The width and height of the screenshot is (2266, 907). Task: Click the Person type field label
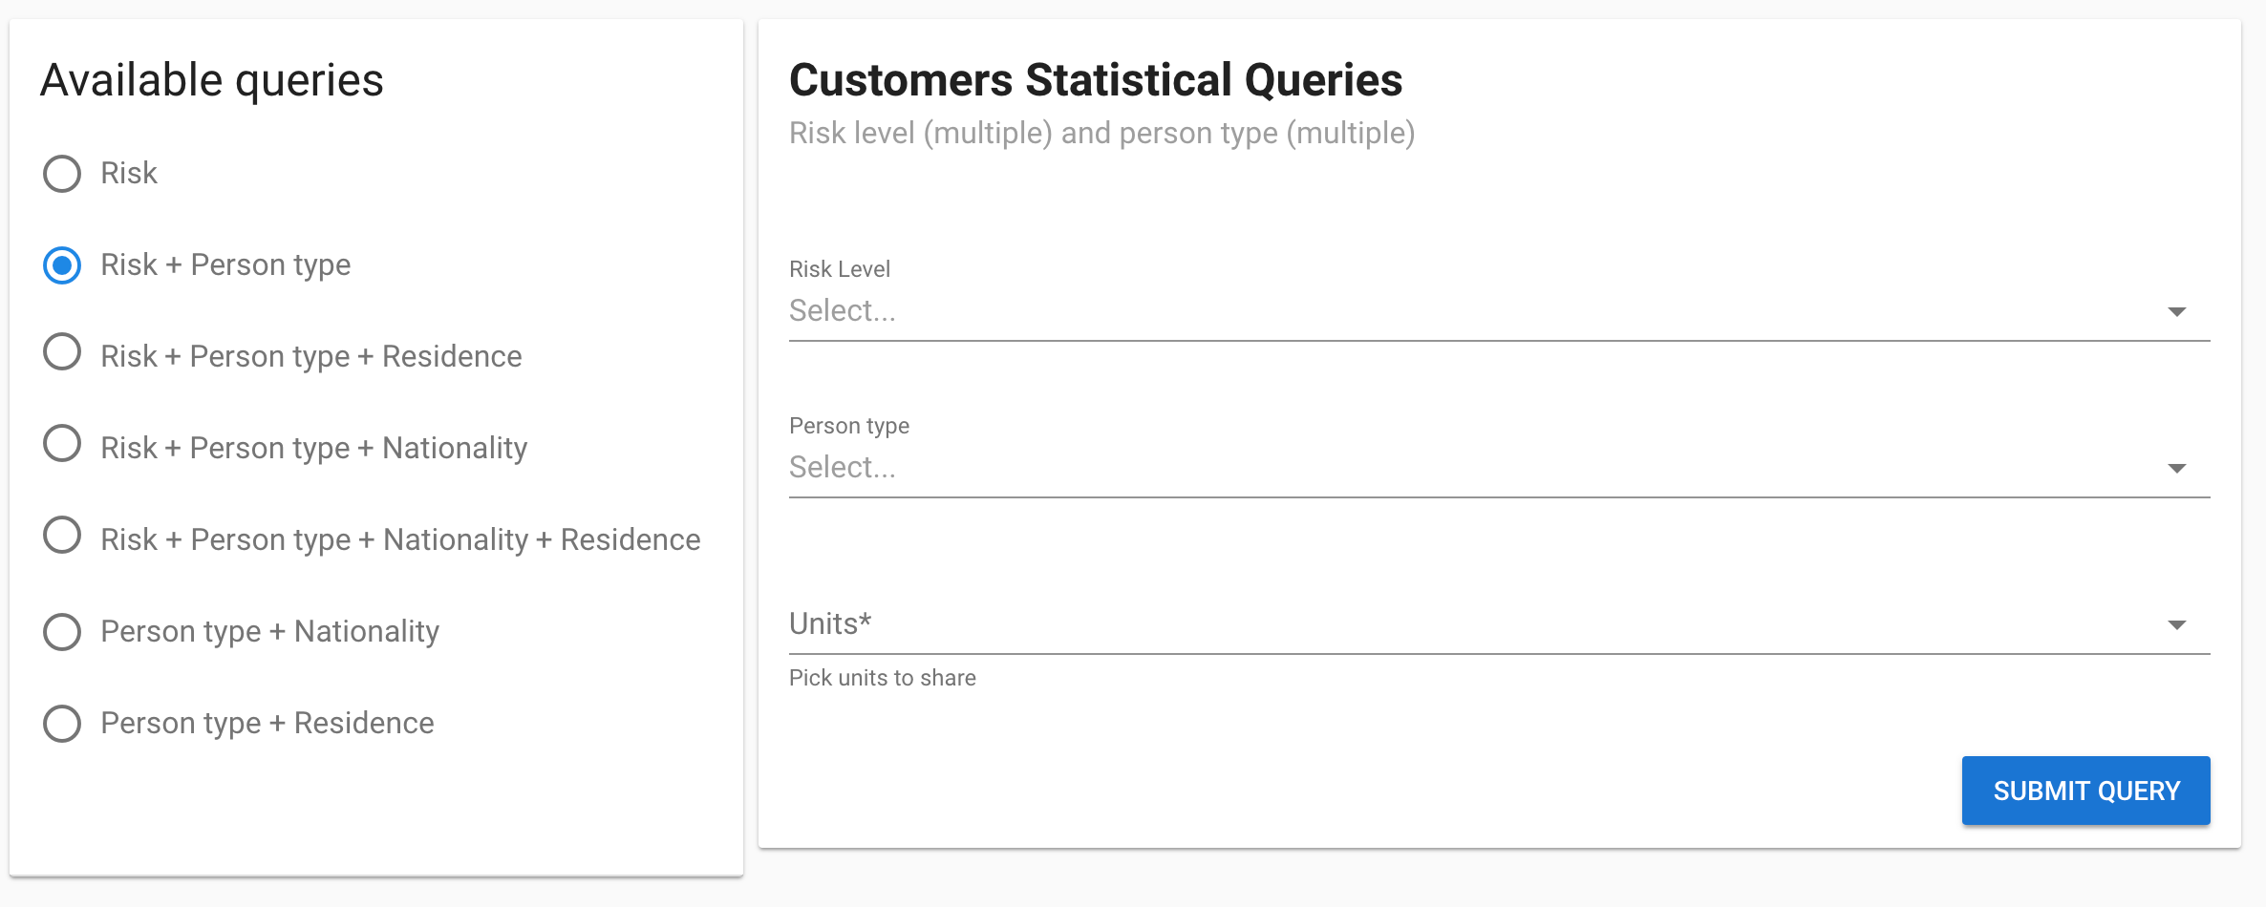(x=848, y=426)
